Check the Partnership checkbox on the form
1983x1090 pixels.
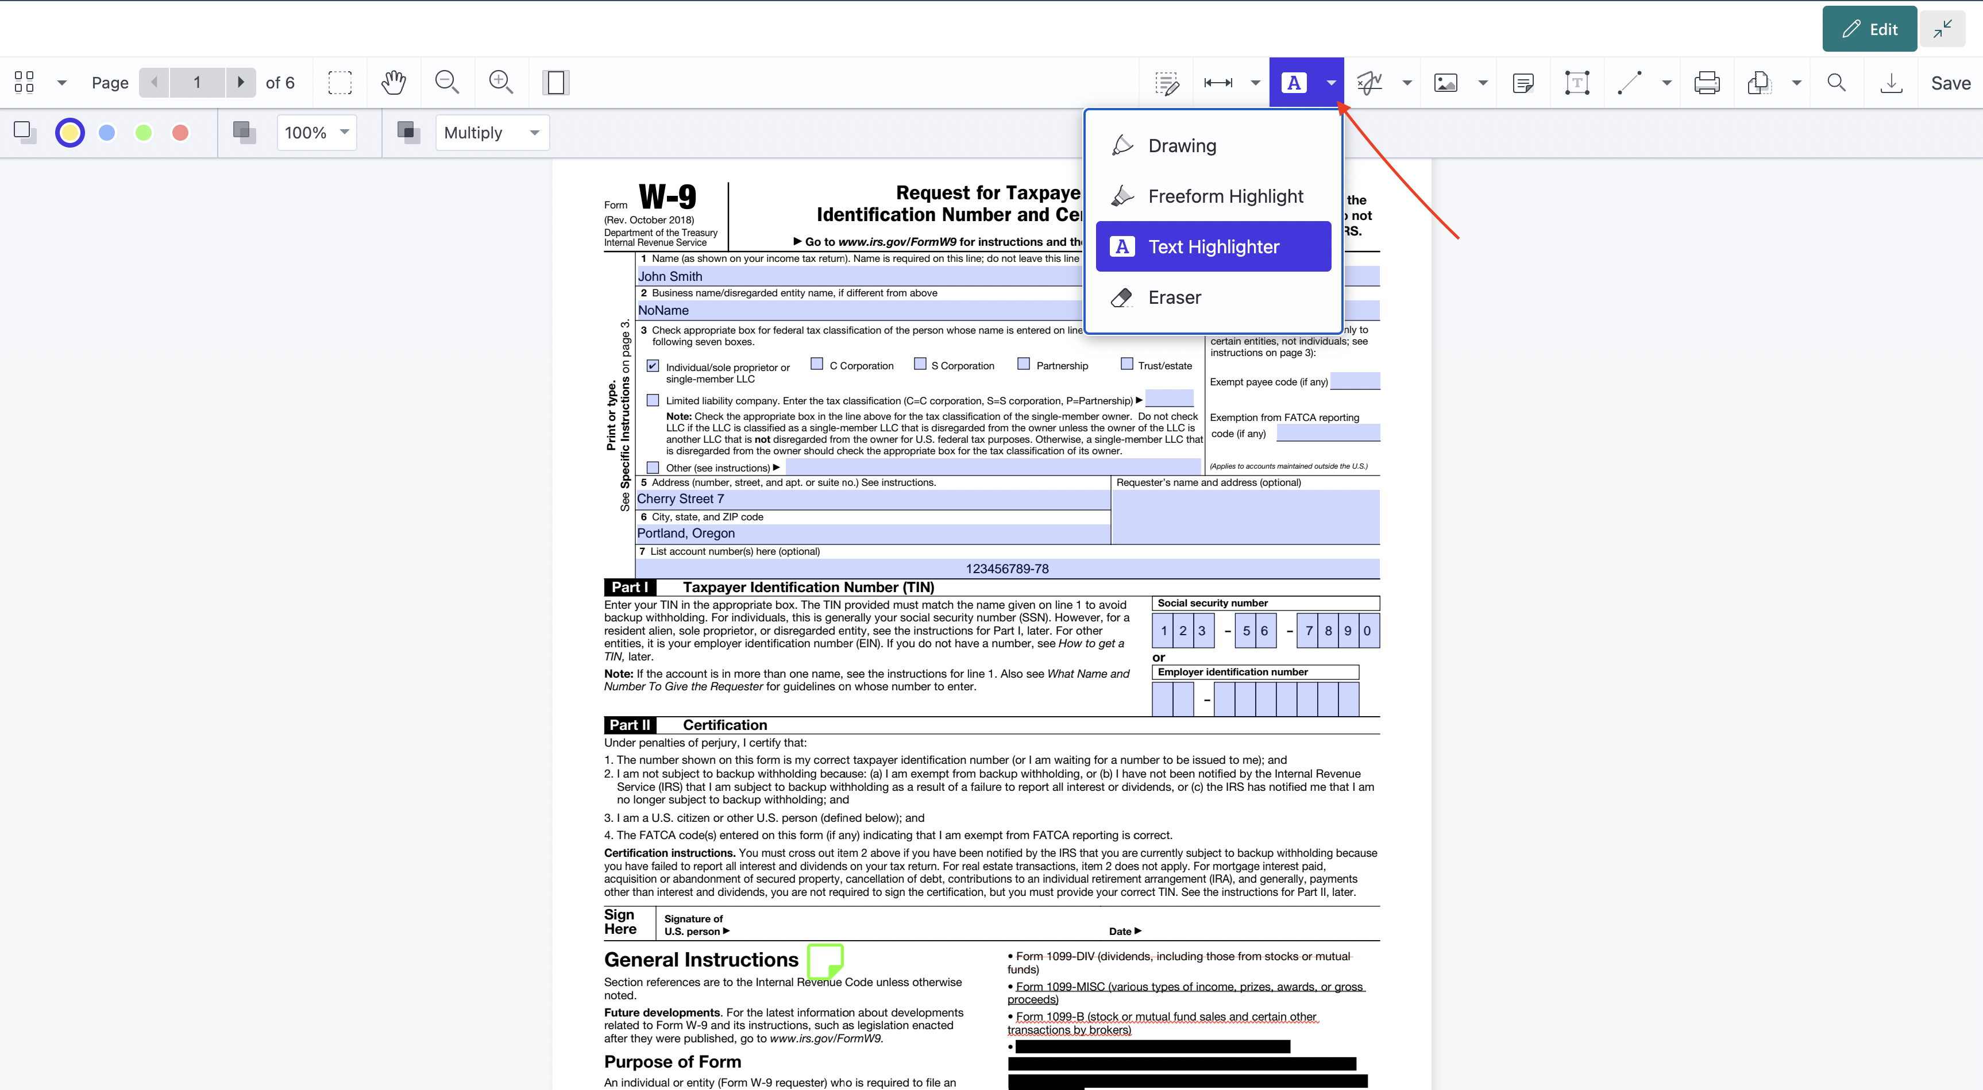[1025, 364]
